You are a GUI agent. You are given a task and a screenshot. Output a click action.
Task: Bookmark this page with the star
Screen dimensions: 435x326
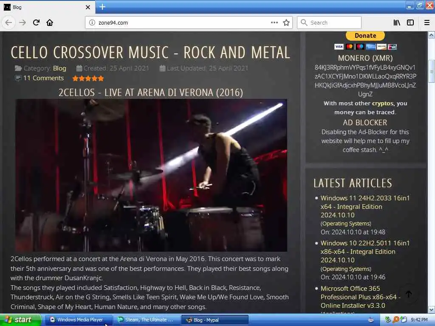(286, 22)
